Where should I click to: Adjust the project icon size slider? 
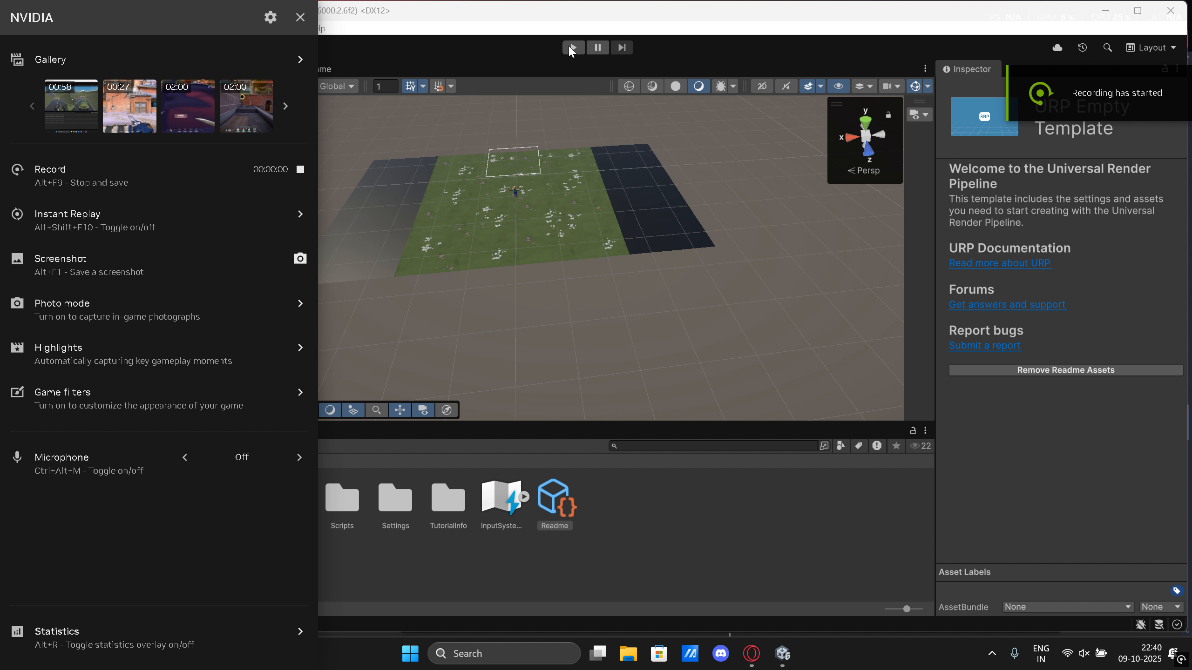pyautogui.click(x=907, y=609)
